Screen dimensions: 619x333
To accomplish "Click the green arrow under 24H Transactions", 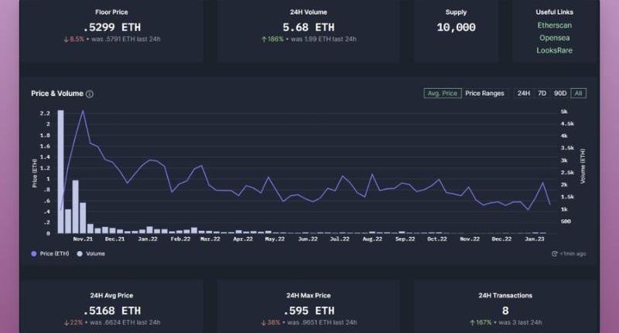I will [471, 322].
